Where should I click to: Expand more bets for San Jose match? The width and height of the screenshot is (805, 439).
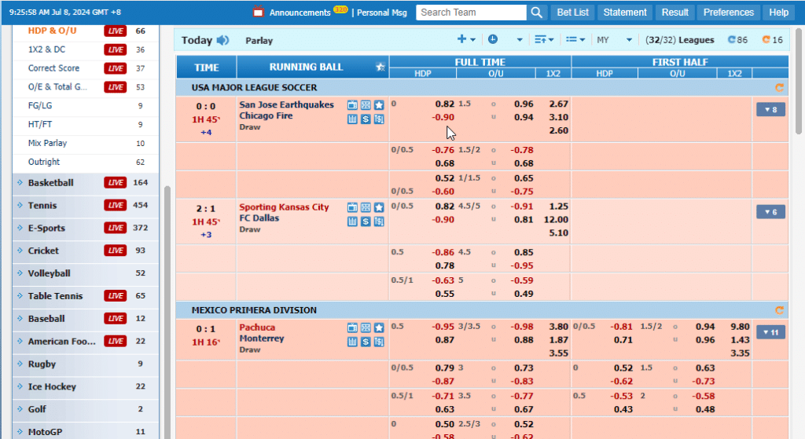pos(770,109)
